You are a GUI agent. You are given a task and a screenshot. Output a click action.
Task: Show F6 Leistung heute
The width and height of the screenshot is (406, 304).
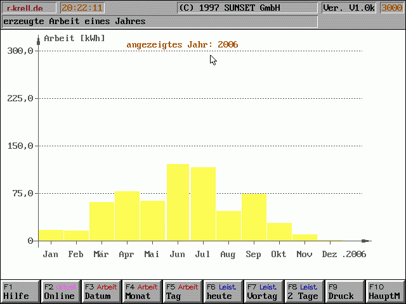(223, 291)
